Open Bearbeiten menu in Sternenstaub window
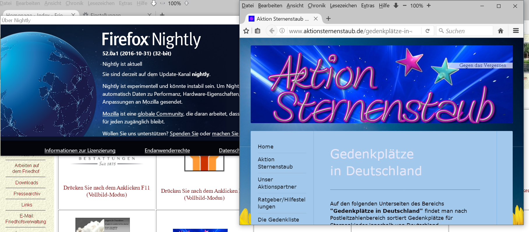The image size is (529, 232). point(270,6)
